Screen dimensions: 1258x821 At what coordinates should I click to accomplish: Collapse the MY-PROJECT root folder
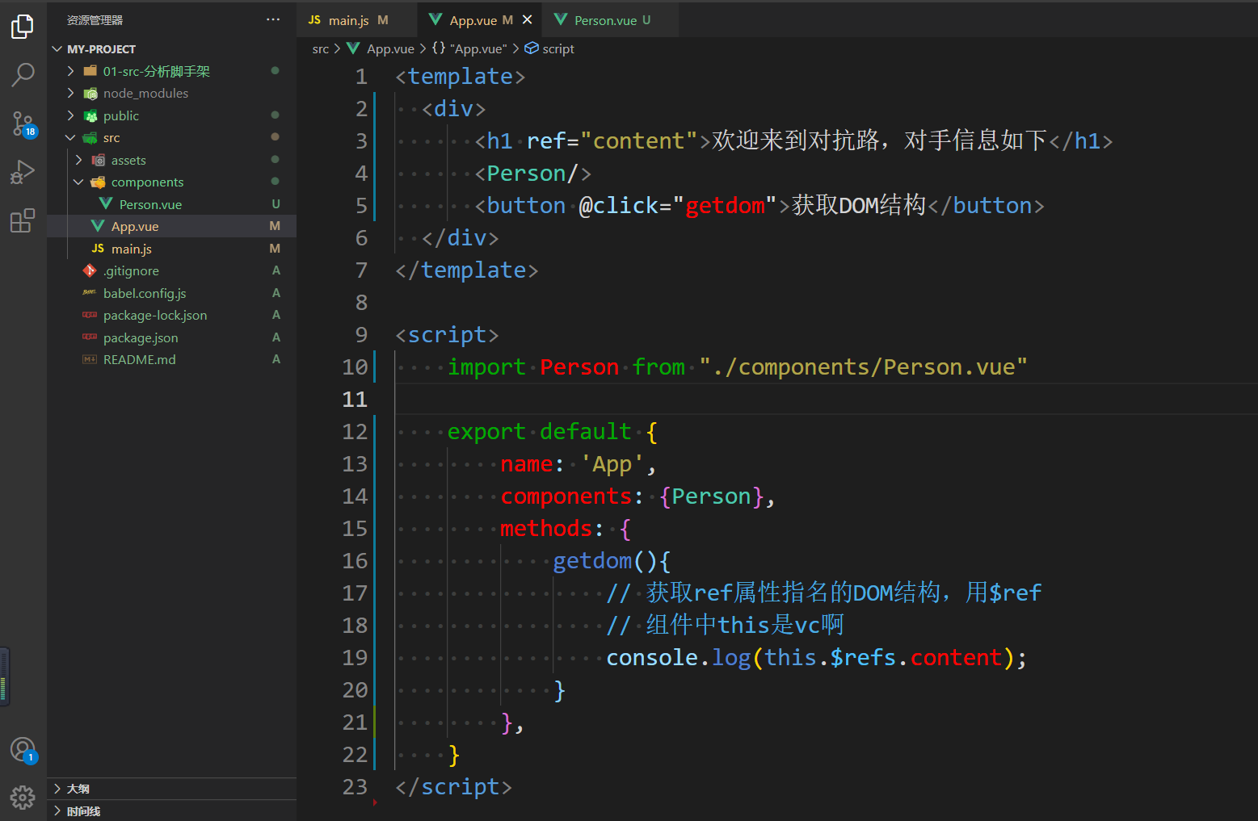coord(57,49)
